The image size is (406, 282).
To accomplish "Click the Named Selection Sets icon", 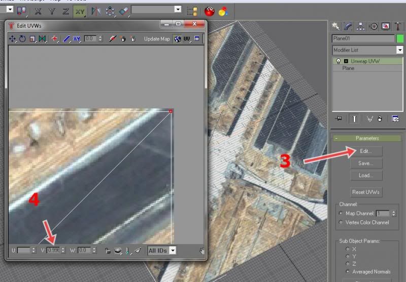I will click(x=192, y=11).
